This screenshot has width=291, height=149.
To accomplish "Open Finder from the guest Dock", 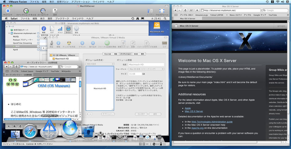I will (15, 135).
